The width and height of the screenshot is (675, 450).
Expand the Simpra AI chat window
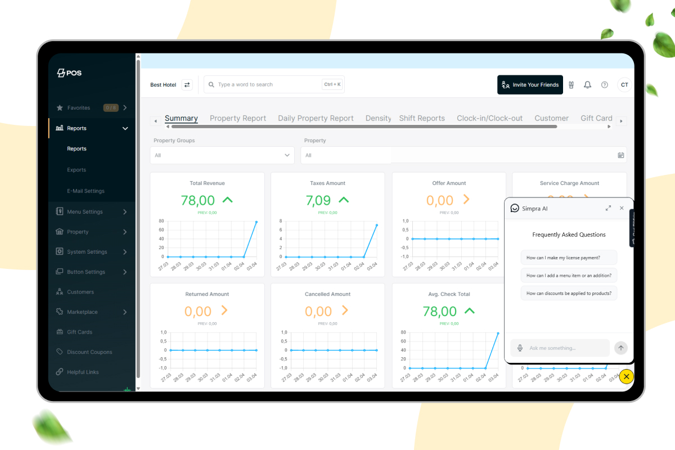(x=608, y=208)
